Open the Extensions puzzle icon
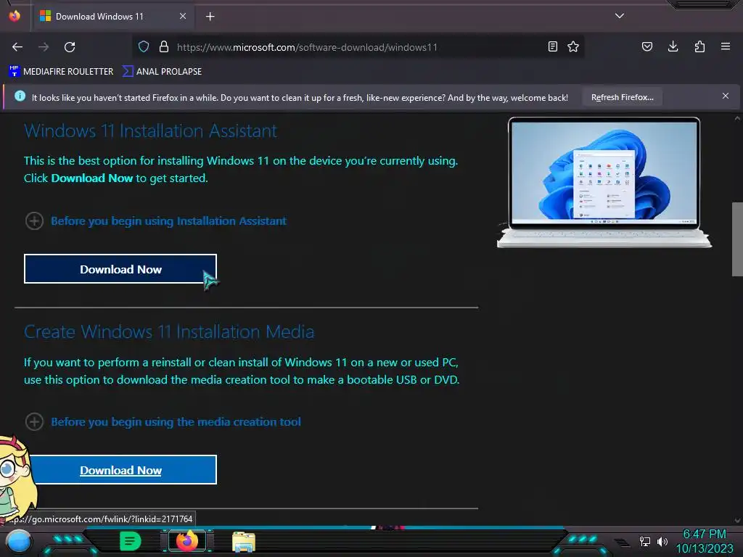 (x=699, y=46)
